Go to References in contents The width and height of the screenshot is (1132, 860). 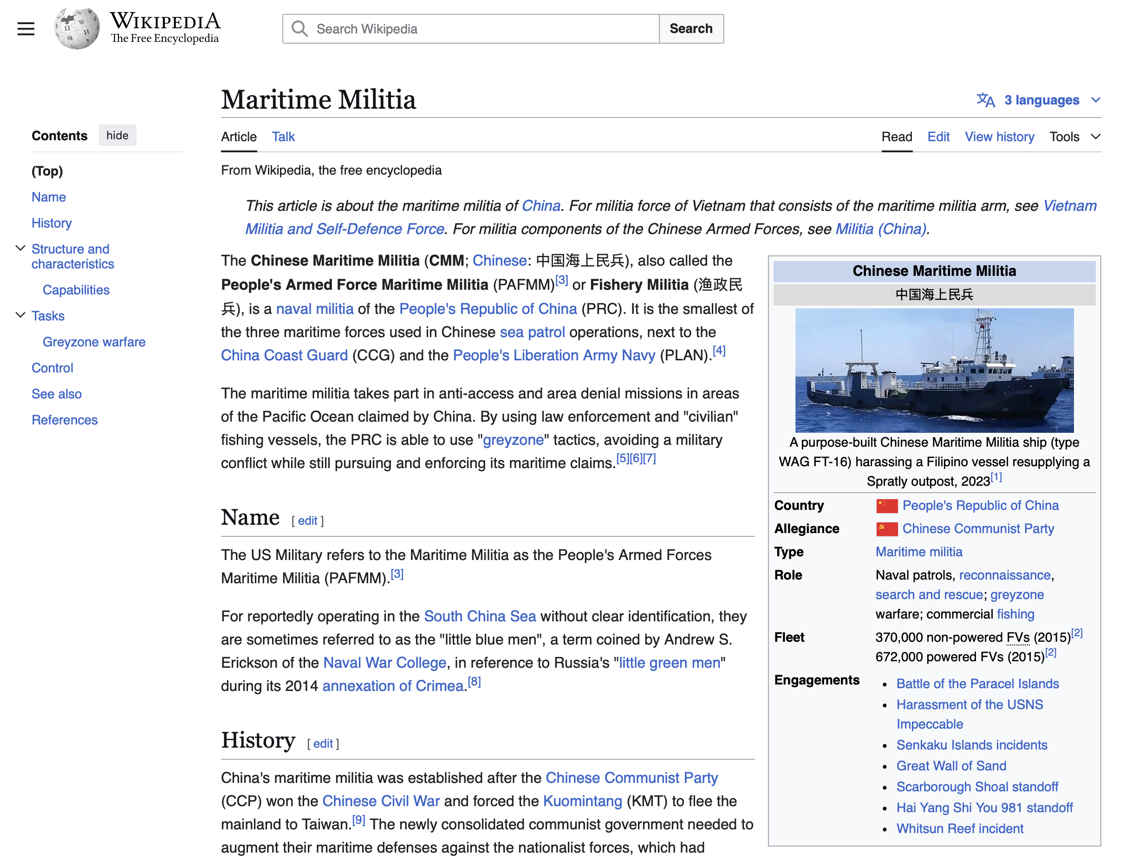(x=65, y=420)
